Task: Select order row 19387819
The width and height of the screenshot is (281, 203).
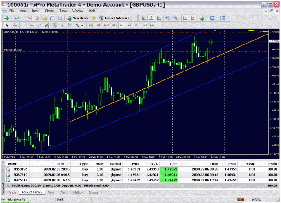Action: coord(142,175)
